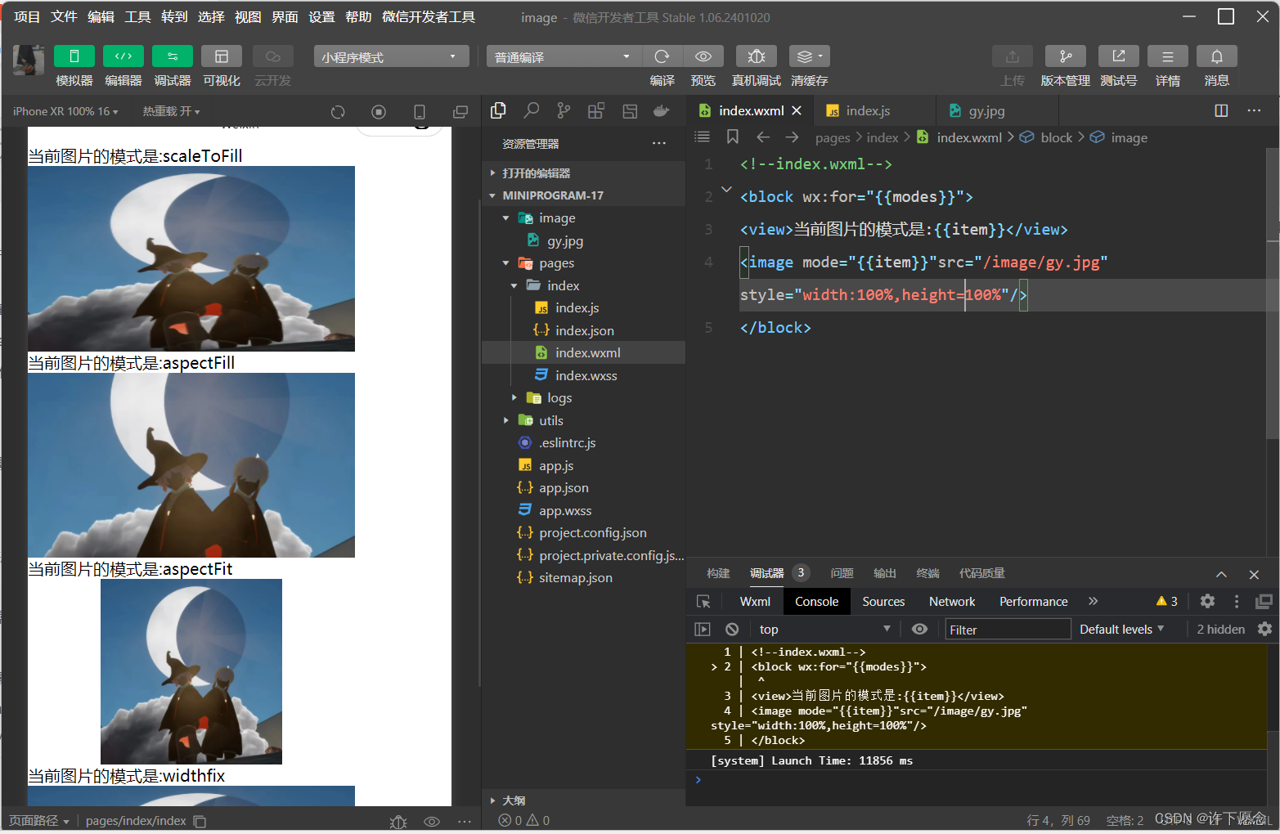The height and width of the screenshot is (834, 1280).
Task: Click the element inspector arrow icon
Action: point(703,602)
